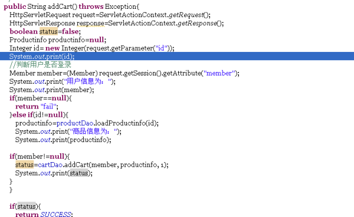The height and width of the screenshot is (217, 354).
Task: Click the getRequest() call in first line
Action: 189,15
